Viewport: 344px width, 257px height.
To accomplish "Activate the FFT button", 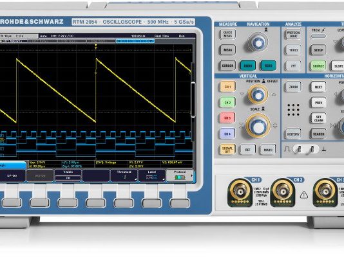I will tap(293, 66).
